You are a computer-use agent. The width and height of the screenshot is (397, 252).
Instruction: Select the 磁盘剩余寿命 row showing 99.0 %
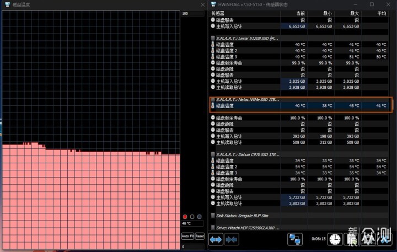pos(299,63)
